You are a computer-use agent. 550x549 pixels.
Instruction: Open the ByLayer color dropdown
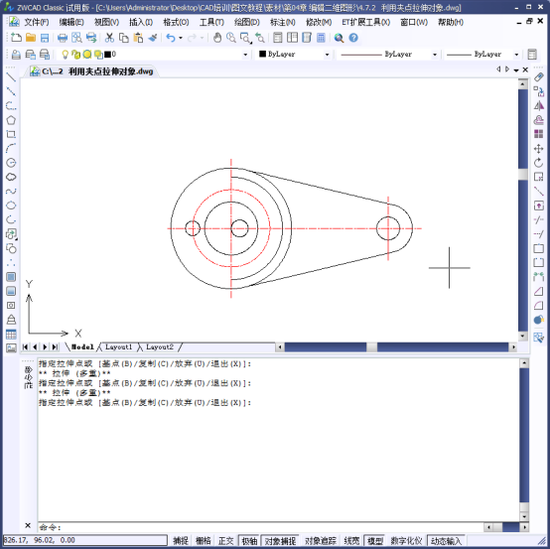coord(327,55)
